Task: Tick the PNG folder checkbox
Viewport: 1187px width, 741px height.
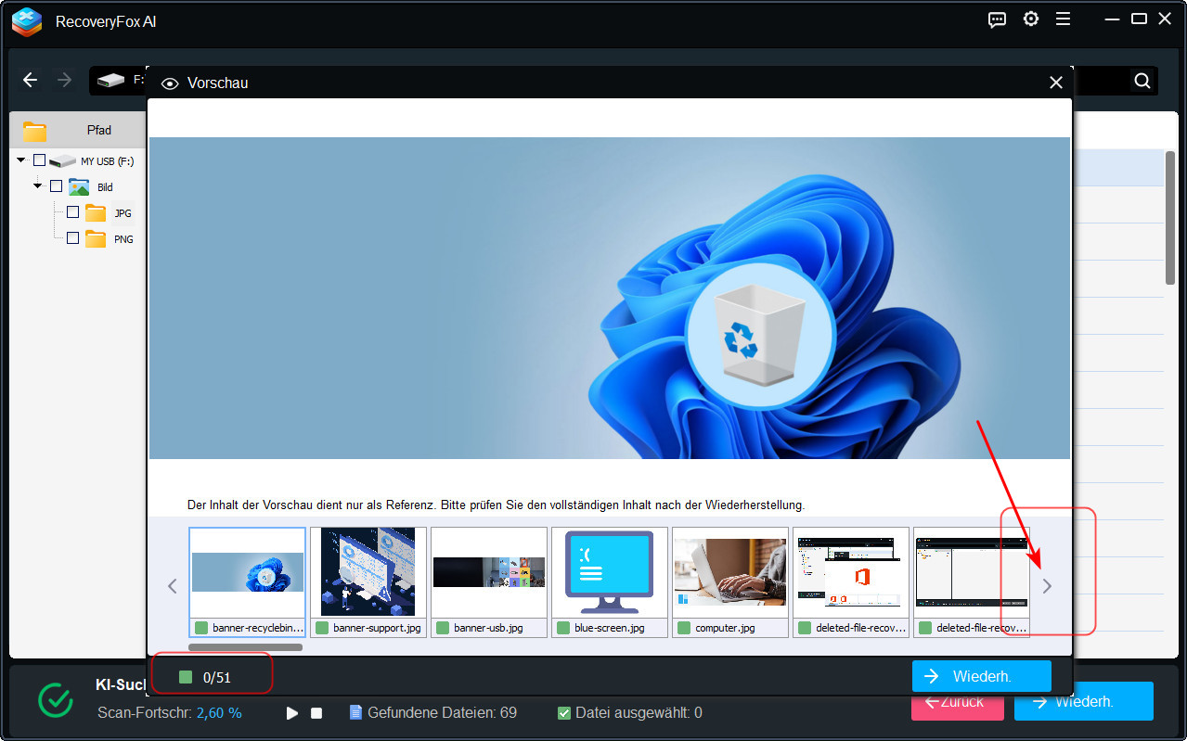Action: pos(72,238)
